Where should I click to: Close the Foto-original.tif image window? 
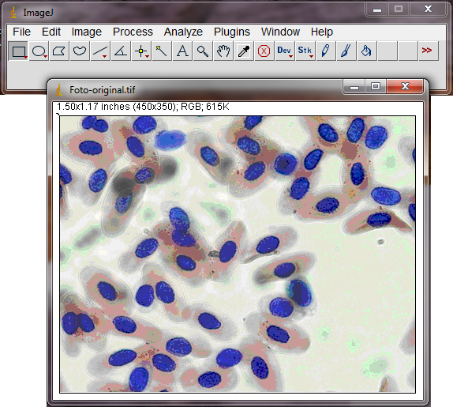(x=405, y=86)
